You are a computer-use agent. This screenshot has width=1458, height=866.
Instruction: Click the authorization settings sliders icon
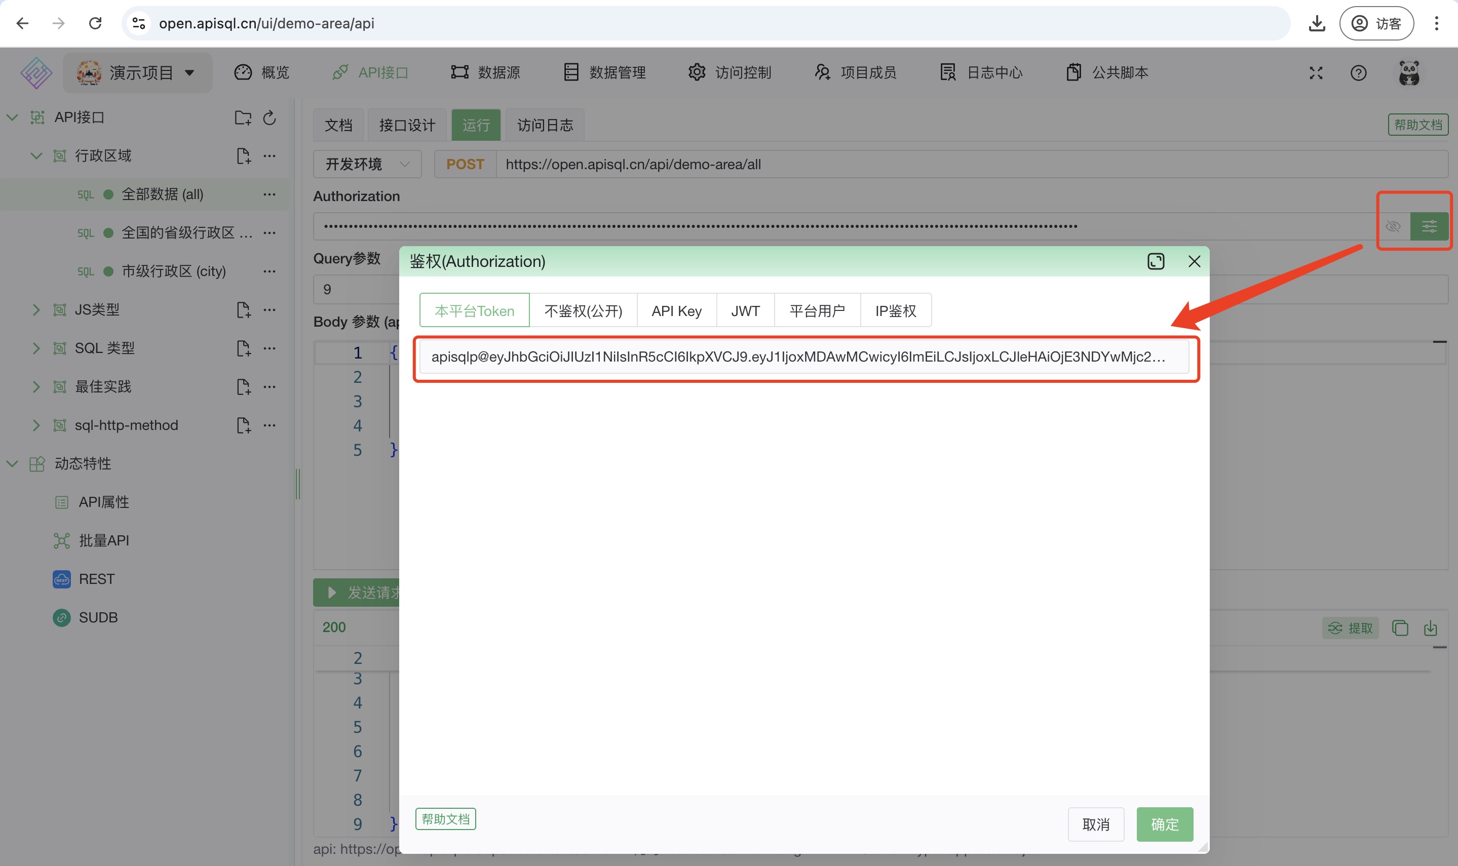(x=1429, y=226)
